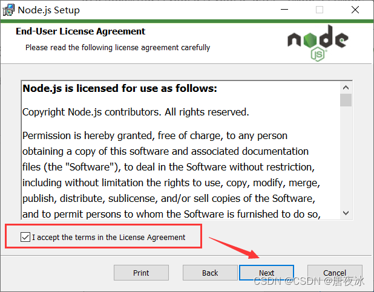Click the 'Permission is hereby granted' paragraph
Screen dimensions: 374x292
click(x=171, y=175)
